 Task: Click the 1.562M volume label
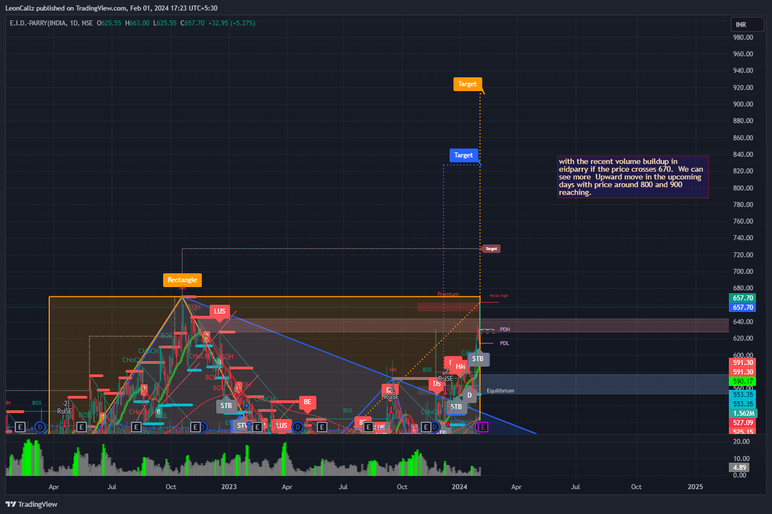pyautogui.click(x=743, y=414)
